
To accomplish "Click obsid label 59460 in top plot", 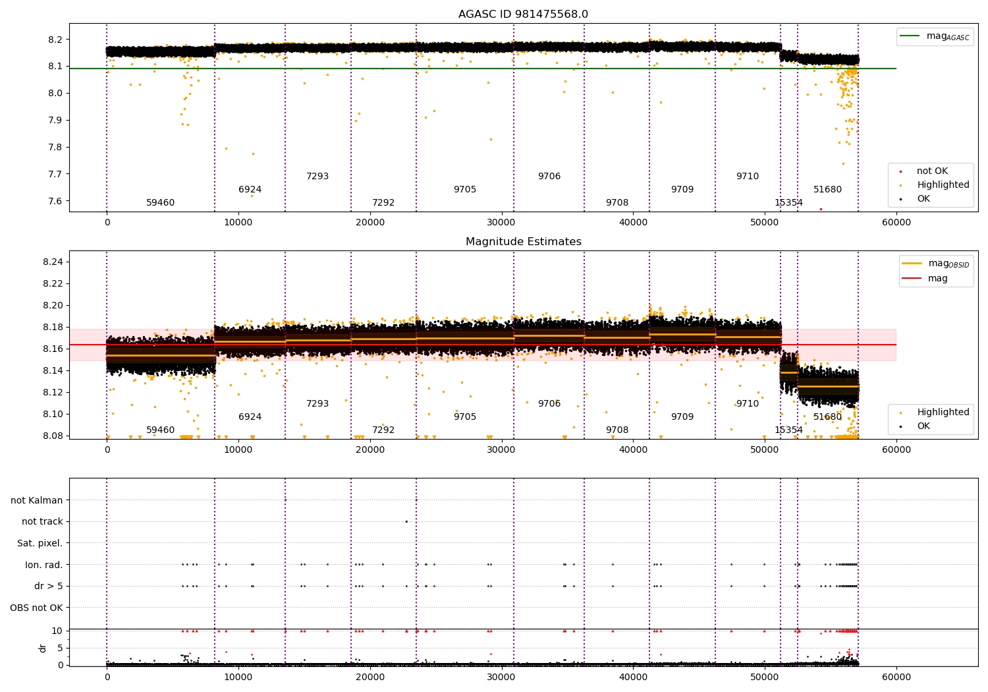I will click(x=161, y=203).
